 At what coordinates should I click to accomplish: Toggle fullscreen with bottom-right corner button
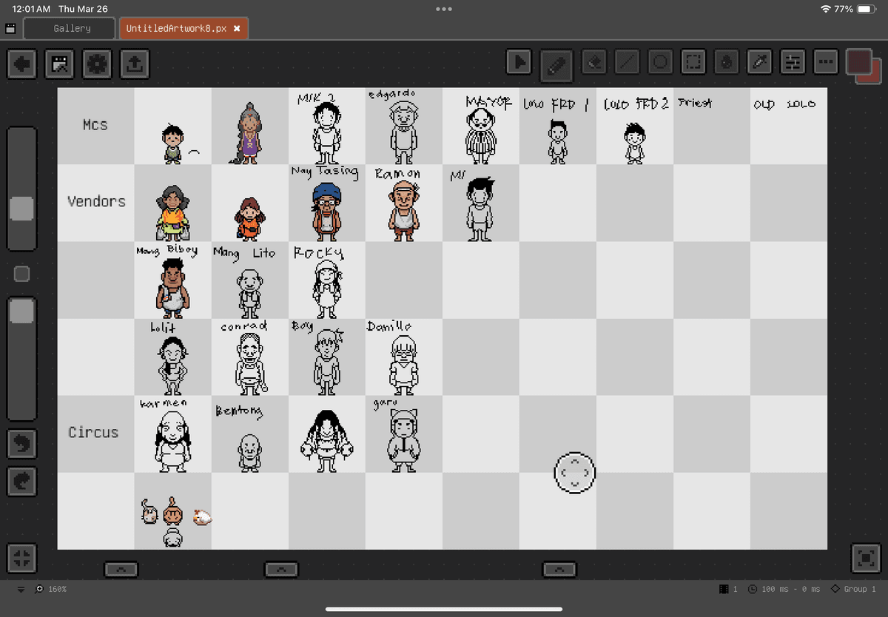pyautogui.click(x=865, y=557)
